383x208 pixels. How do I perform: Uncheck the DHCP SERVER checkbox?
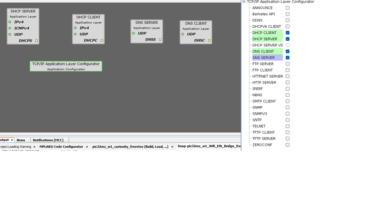tap(288, 39)
